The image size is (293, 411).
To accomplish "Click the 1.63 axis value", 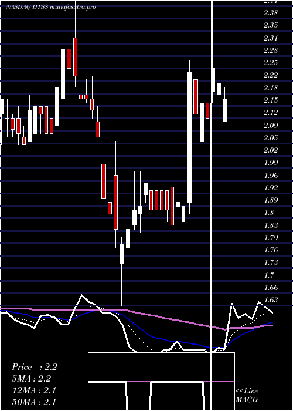I will [271, 299].
